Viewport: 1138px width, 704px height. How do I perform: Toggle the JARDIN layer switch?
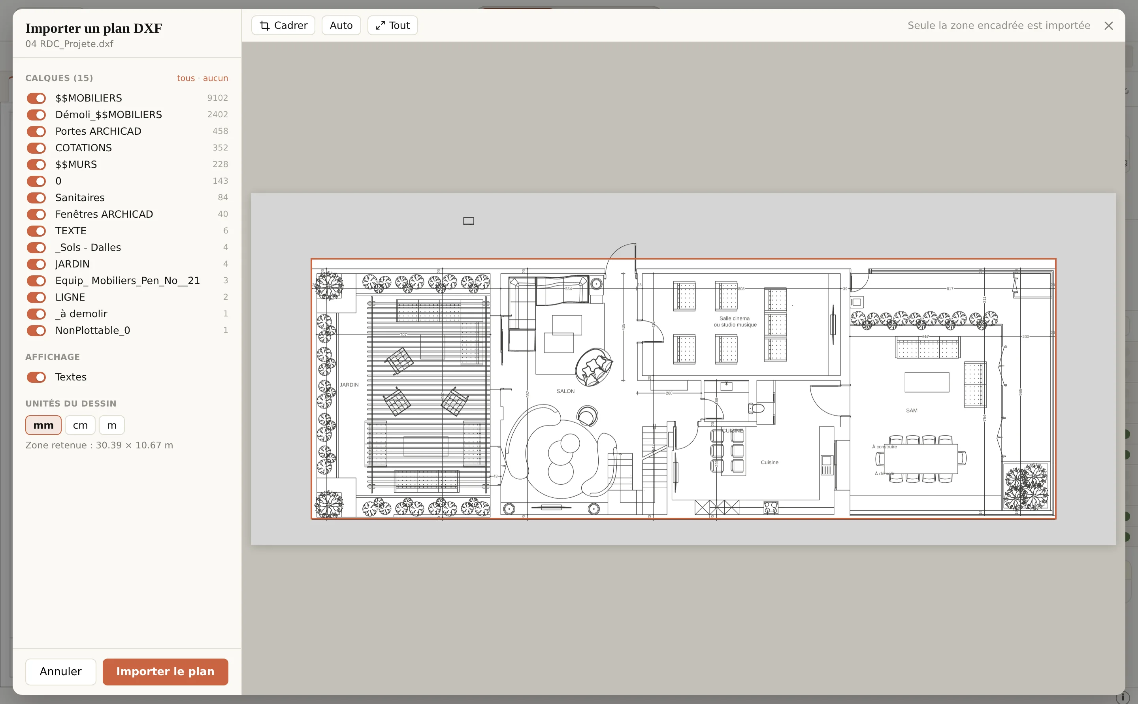pyautogui.click(x=36, y=264)
